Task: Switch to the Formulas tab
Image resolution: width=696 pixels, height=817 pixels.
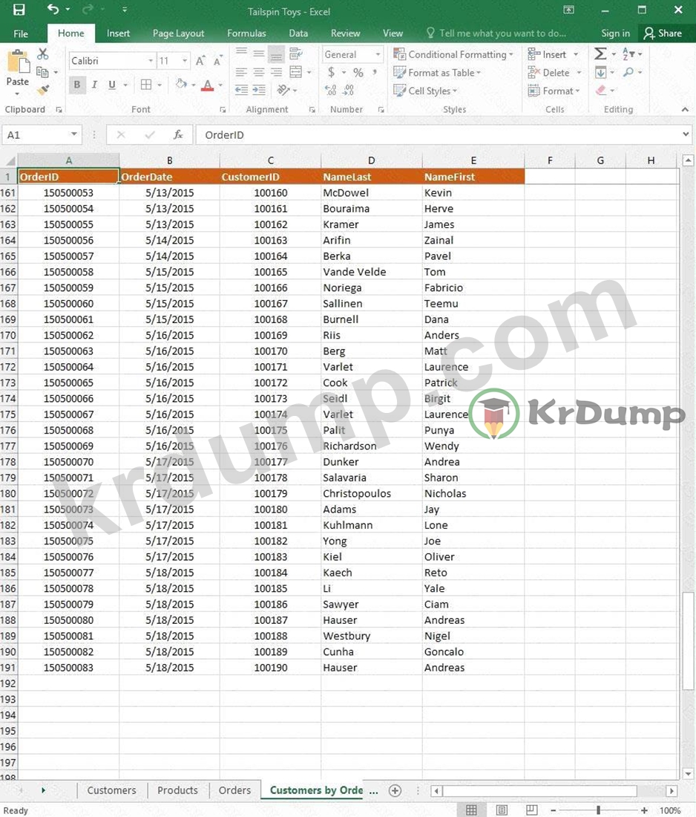Action: pos(246,33)
